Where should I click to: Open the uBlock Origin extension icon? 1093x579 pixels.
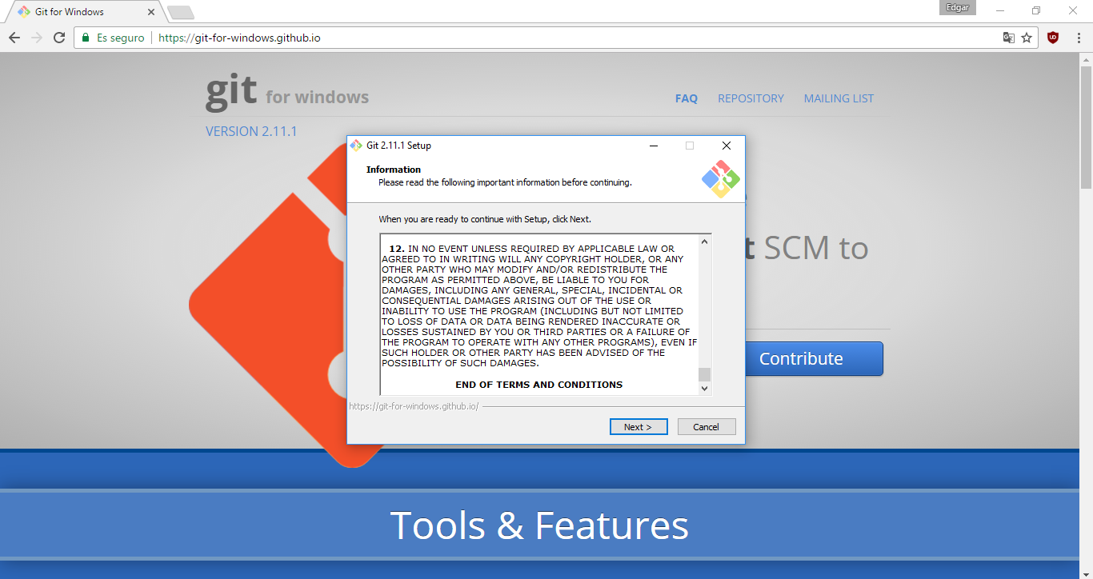click(x=1053, y=37)
